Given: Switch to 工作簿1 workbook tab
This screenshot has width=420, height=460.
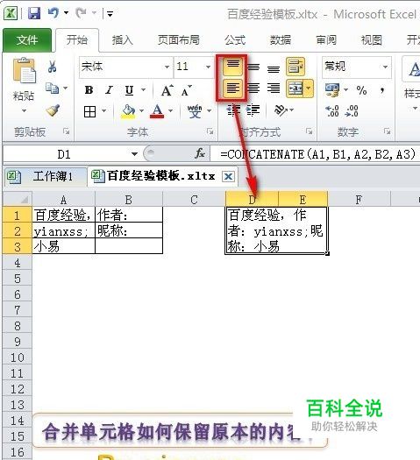Looking at the screenshot, I should [x=46, y=177].
